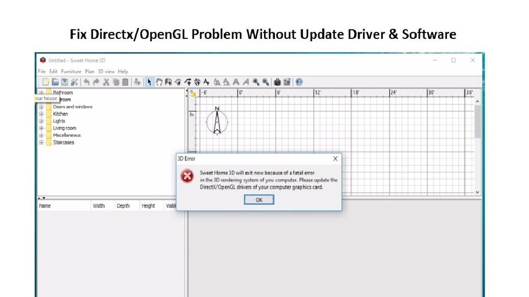Click the Increase text size icon

click(217, 82)
